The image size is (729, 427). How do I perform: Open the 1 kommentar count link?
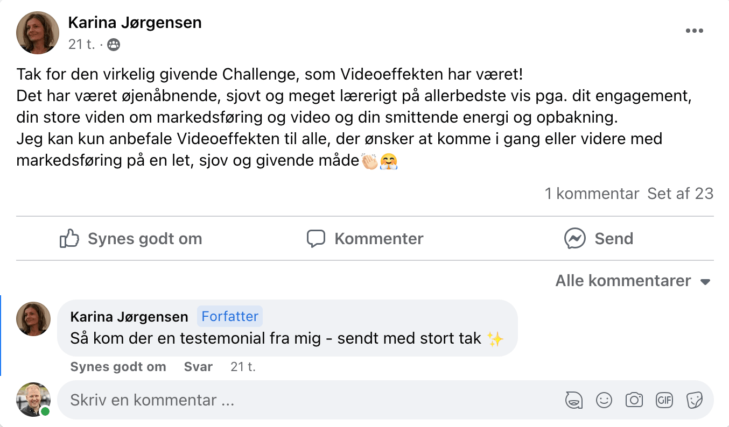[592, 194]
